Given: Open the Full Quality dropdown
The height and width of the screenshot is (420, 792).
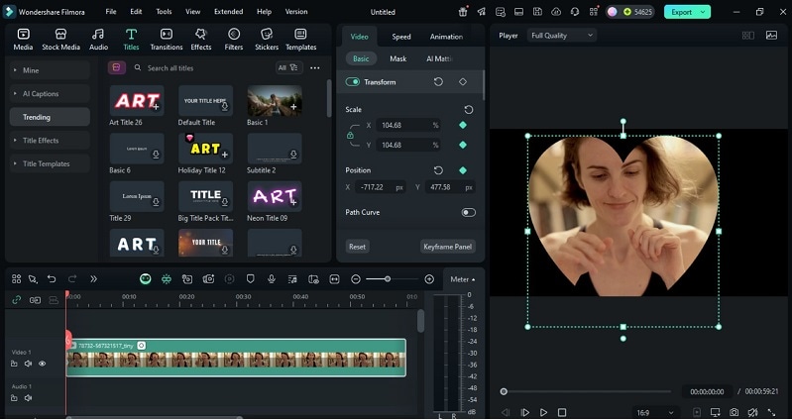Looking at the screenshot, I should pyautogui.click(x=562, y=36).
